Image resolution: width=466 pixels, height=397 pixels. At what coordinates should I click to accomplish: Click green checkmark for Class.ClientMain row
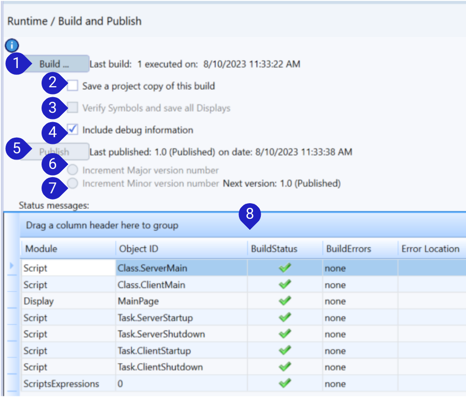[285, 285]
